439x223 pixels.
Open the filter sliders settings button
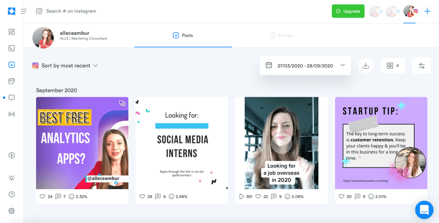point(421,65)
